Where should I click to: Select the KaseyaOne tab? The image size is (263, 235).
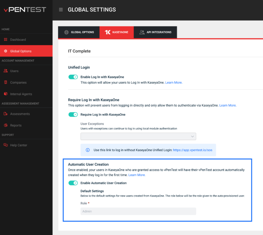(x=116, y=32)
